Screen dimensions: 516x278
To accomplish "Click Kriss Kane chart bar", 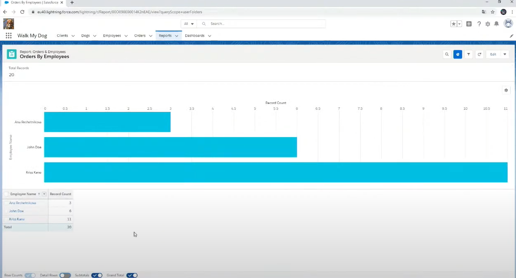I will click(276, 172).
